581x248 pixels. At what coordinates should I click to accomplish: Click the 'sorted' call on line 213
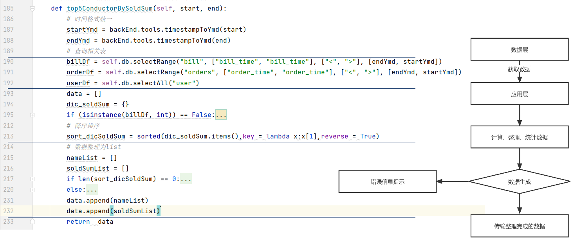coord(149,137)
